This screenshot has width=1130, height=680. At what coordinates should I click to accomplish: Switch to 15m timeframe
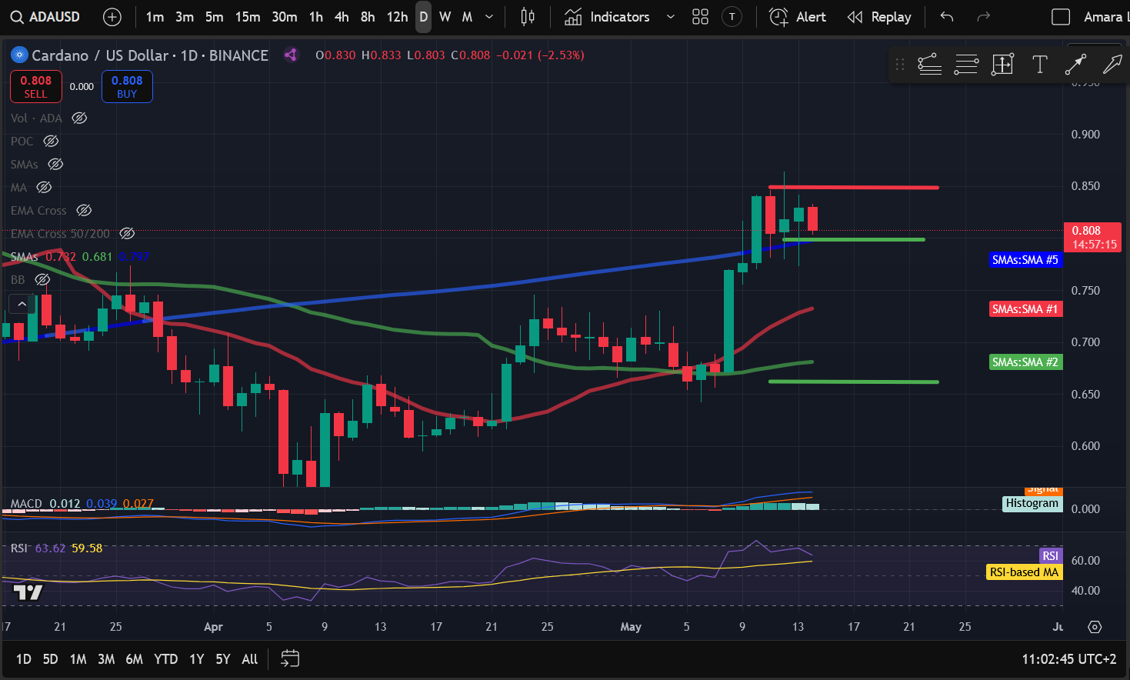tap(248, 17)
